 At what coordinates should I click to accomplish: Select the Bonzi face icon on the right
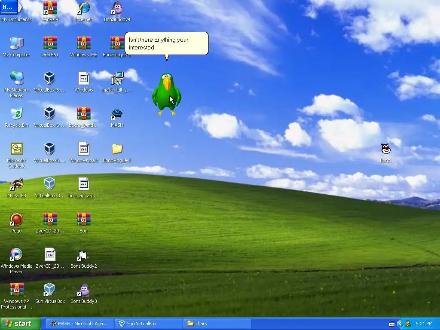[x=385, y=149]
